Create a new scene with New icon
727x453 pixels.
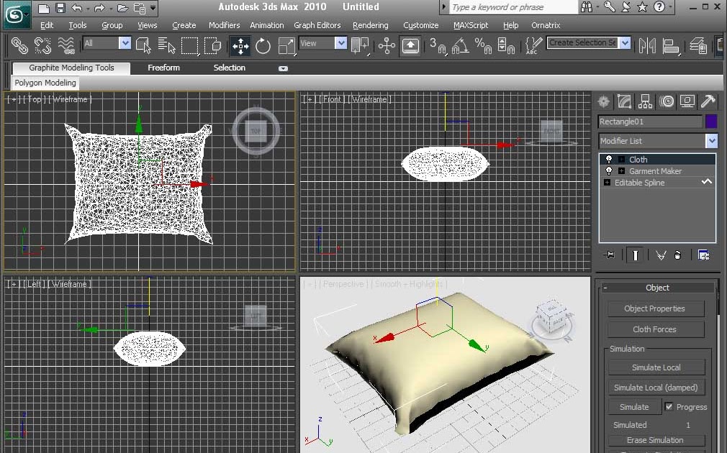pyautogui.click(x=44, y=8)
